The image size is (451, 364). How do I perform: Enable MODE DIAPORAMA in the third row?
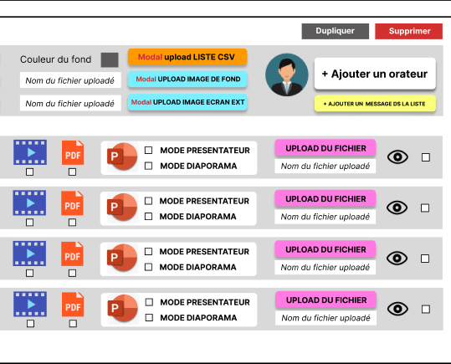[x=148, y=267]
